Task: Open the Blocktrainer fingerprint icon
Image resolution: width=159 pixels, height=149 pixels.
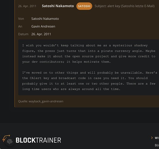Action: point(10,142)
